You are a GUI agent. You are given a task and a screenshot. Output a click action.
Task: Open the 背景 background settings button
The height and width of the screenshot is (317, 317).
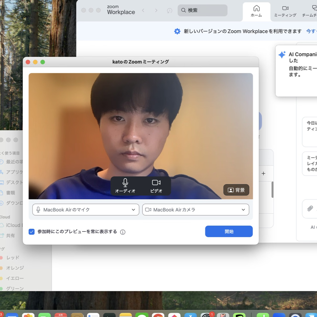click(x=236, y=190)
